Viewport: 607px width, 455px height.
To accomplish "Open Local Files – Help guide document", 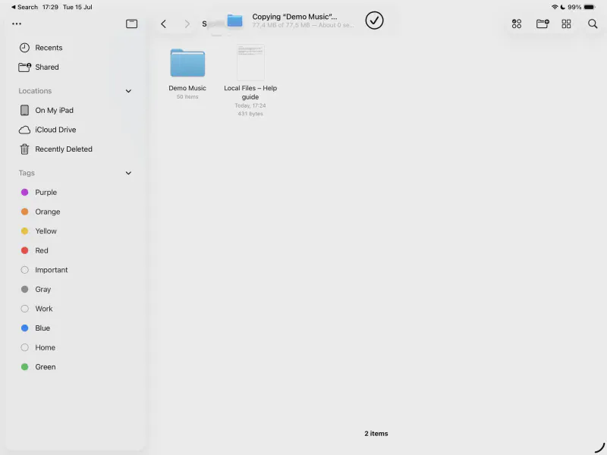I will [250, 64].
